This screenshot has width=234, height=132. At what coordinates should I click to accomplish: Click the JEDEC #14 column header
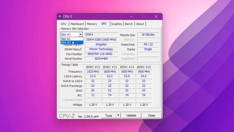(x=127, y=67)
